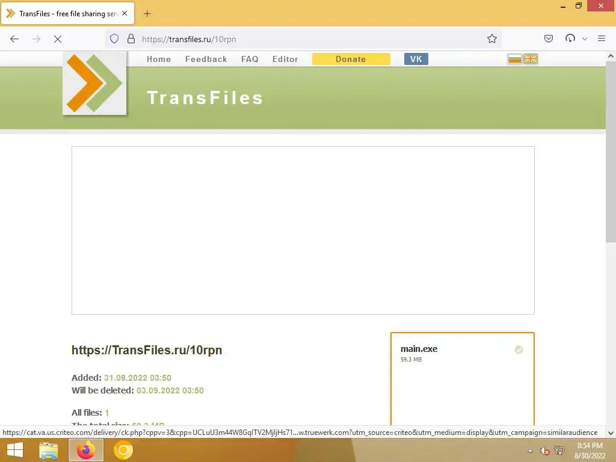
Task: Bookmark this page with star icon
Action: coord(492,39)
